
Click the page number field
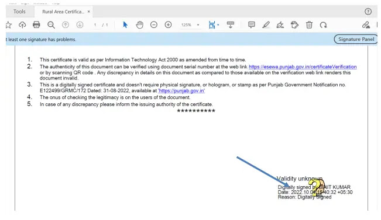[x=95, y=25]
